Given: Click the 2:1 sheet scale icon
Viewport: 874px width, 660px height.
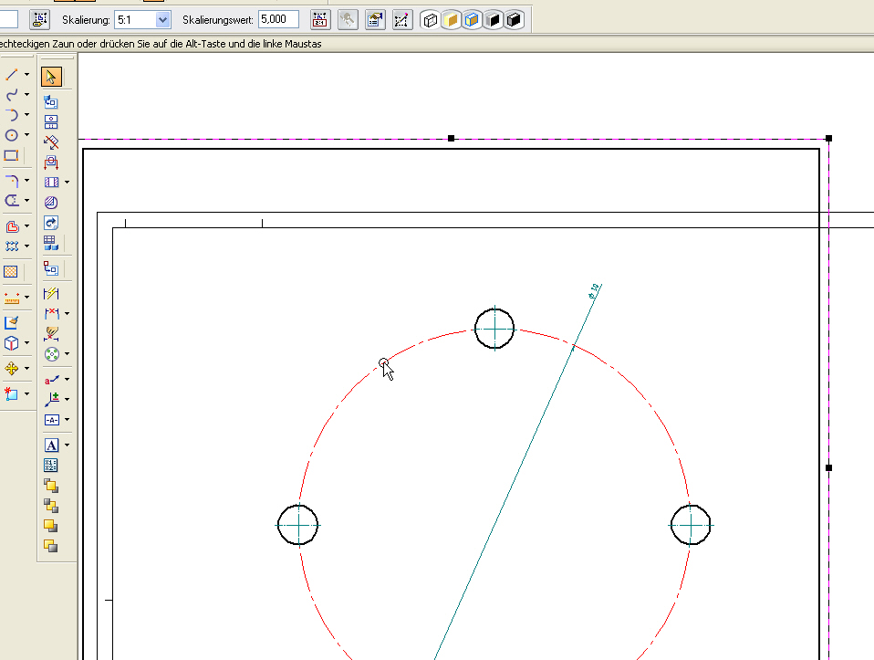Looking at the screenshot, I should click(320, 20).
